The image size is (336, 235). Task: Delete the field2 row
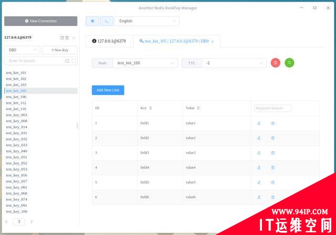273,138
